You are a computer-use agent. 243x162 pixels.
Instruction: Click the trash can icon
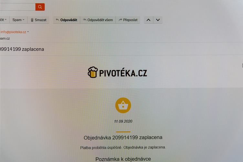click(32, 20)
